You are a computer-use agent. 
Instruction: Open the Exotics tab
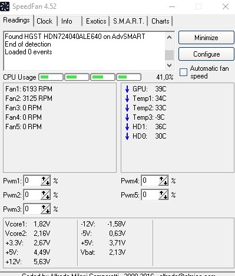96,21
